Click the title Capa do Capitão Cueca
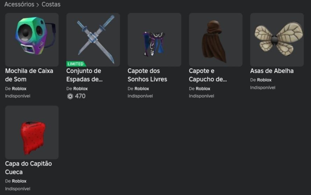Viewport: 311px width, 195px height. [x=29, y=168]
